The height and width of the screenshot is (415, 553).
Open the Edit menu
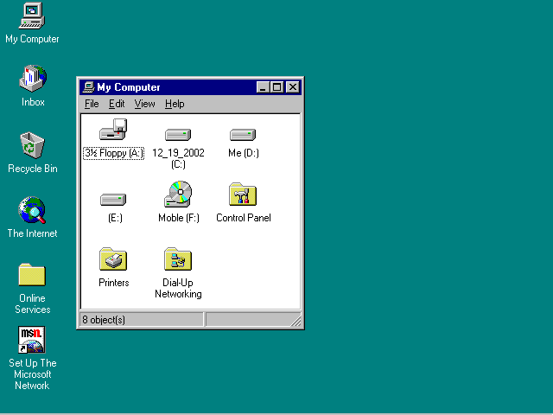117,104
